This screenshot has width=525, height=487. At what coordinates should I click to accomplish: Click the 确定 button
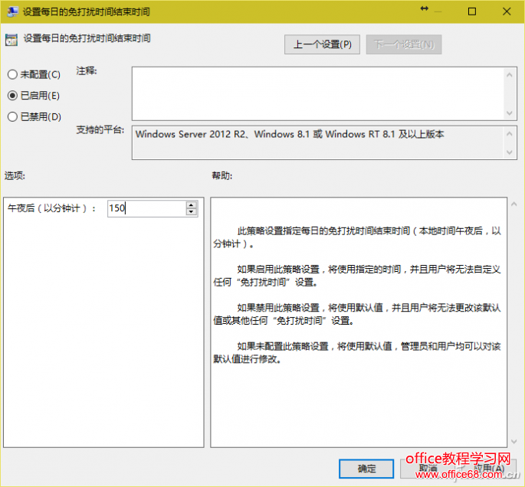[x=366, y=469]
